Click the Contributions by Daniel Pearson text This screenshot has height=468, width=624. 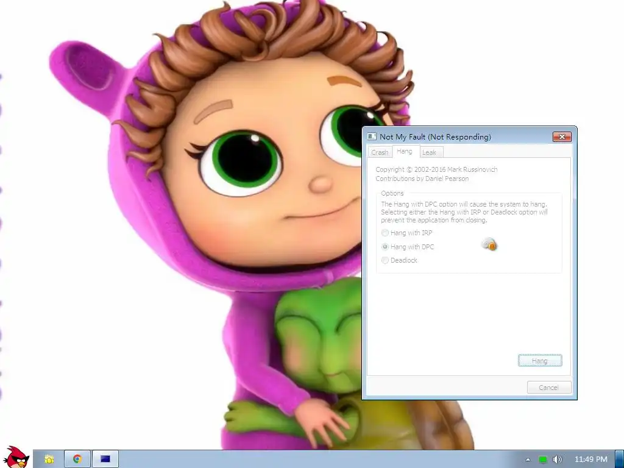[x=422, y=179]
